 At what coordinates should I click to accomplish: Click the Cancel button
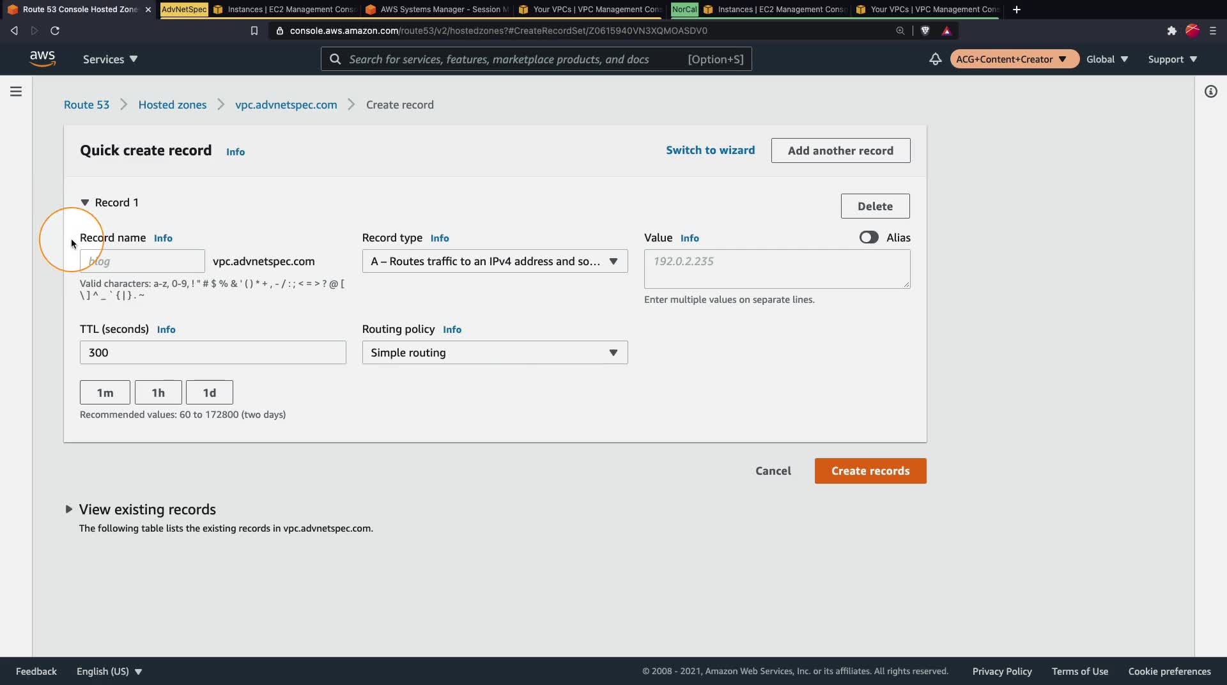coord(773,471)
